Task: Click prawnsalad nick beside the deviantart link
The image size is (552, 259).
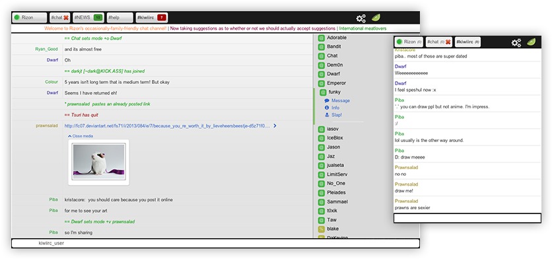Action: pos(47,126)
